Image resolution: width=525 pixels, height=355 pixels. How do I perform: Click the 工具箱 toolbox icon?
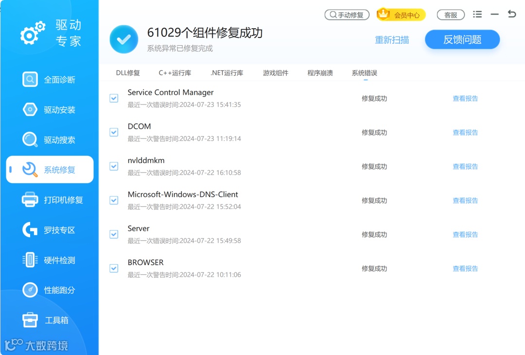click(30, 320)
